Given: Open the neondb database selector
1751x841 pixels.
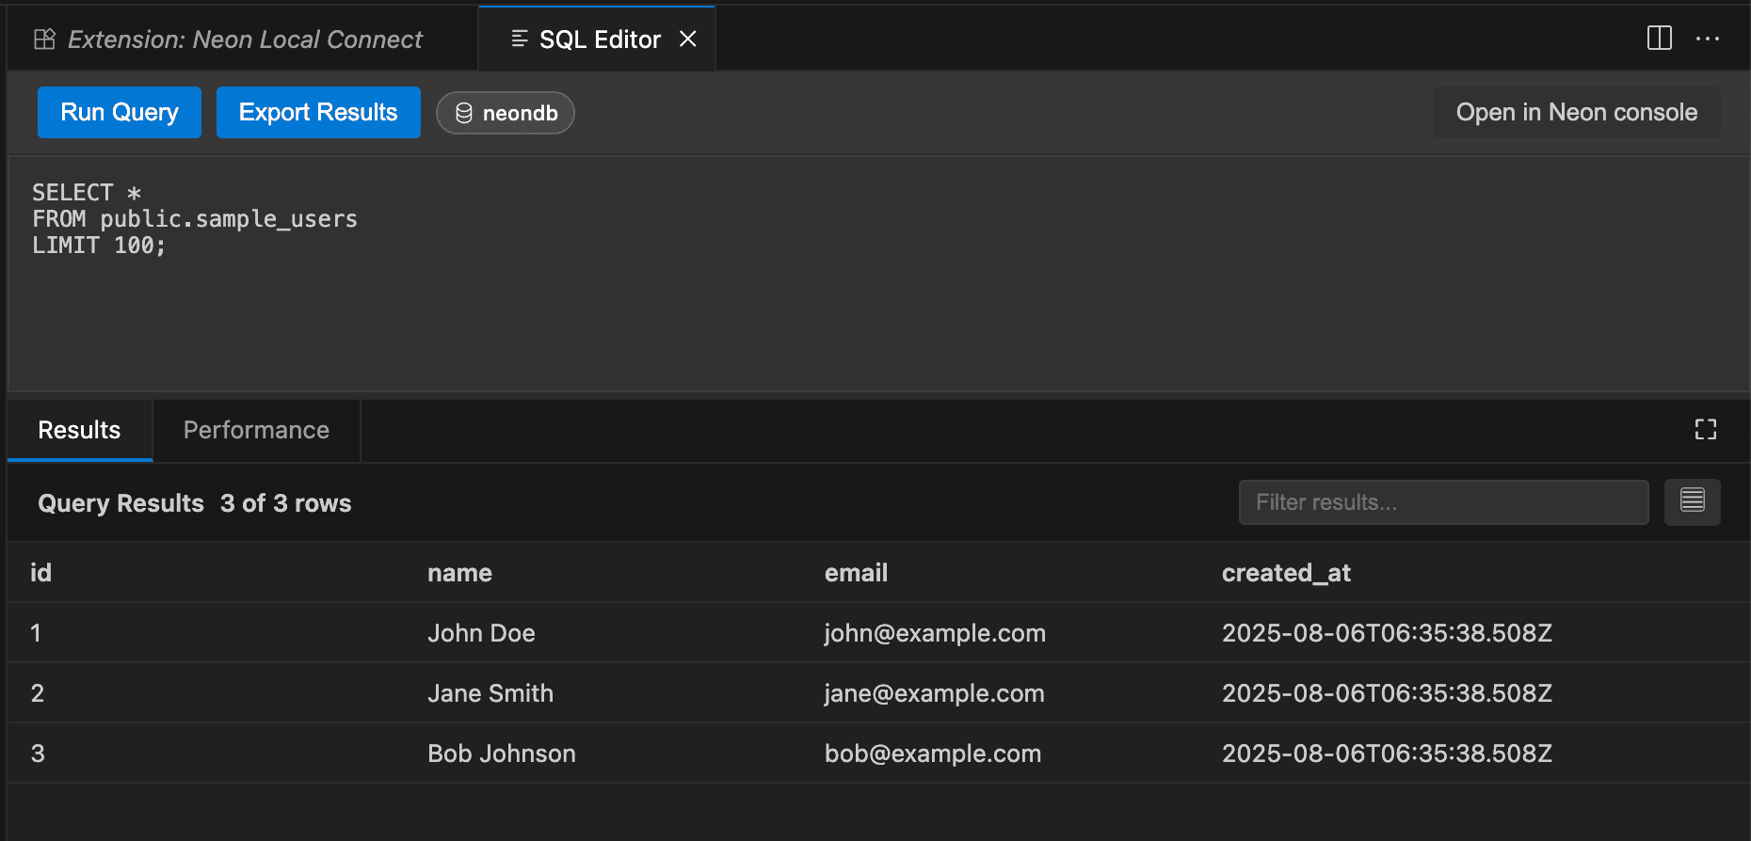Looking at the screenshot, I should point(506,113).
